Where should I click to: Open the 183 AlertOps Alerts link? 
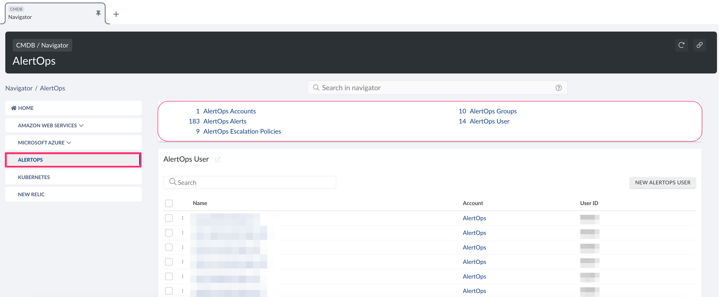(x=225, y=121)
